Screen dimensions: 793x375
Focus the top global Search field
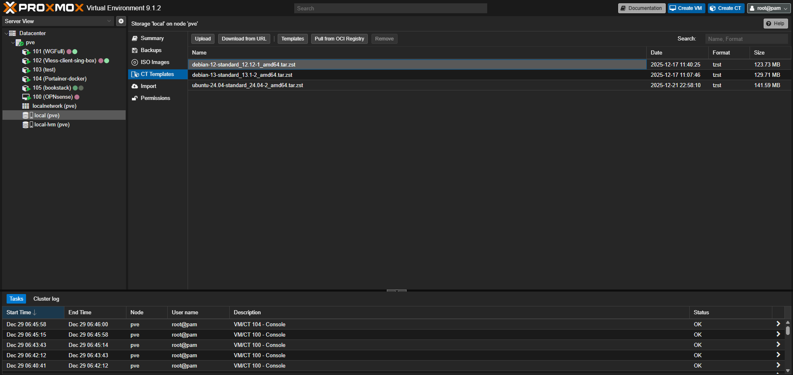(391, 8)
